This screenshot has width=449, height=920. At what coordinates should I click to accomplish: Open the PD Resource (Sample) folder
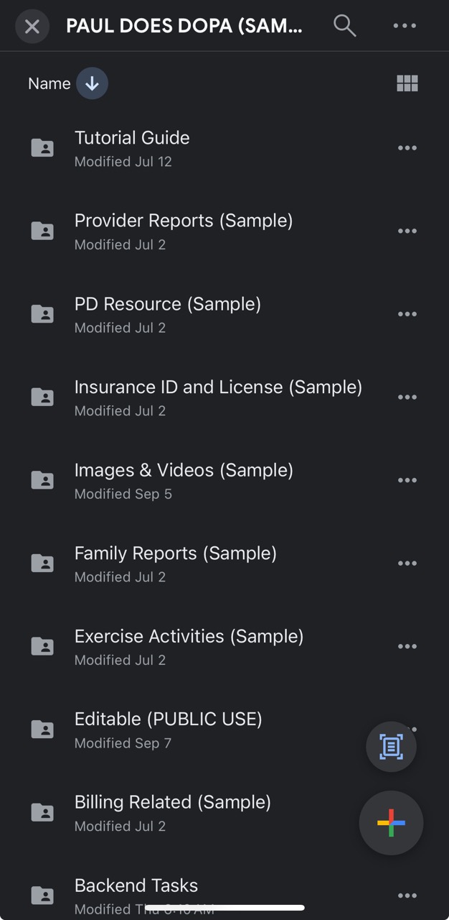[167, 304]
